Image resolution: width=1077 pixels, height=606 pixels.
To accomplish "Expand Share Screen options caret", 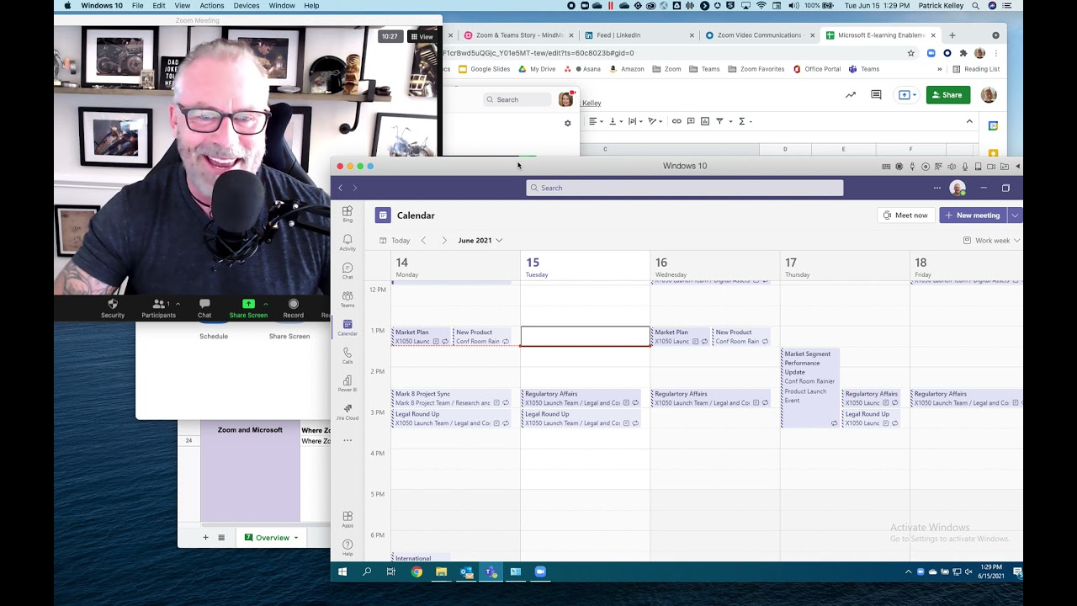I will [266, 304].
